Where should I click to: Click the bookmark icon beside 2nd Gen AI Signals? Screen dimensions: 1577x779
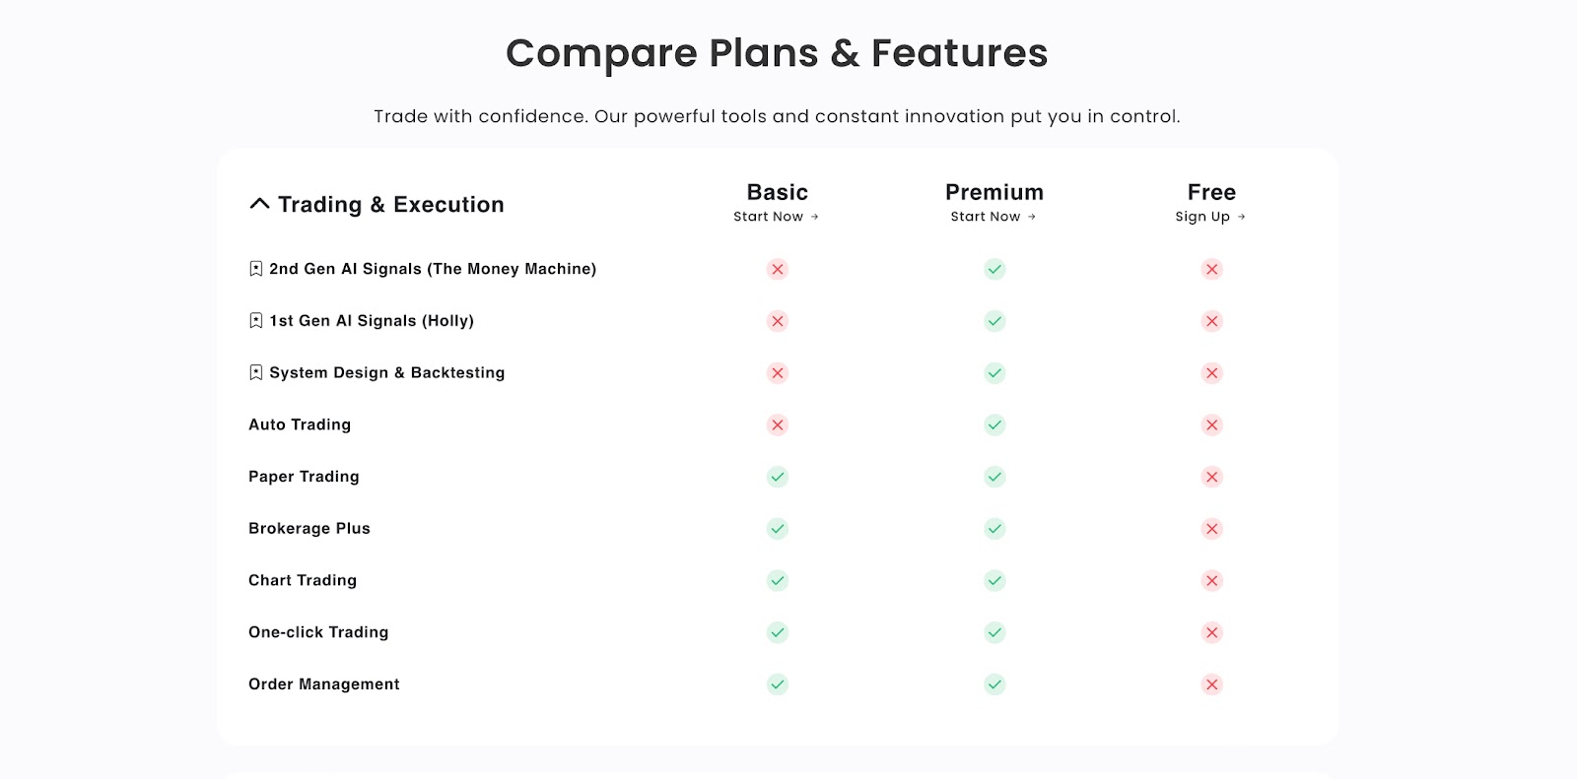[256, 269]
